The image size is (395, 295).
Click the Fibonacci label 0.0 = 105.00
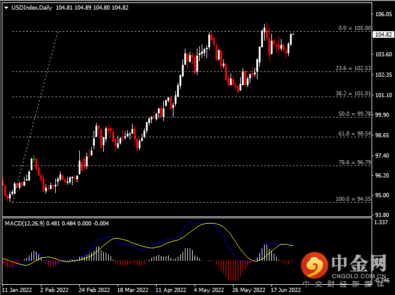point(354,28)
